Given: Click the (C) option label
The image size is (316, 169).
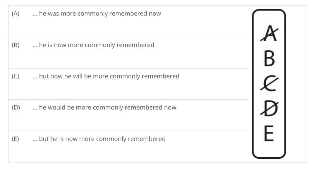Looking at the screenshot, I should pyautogui.click(x=16, y=76).
